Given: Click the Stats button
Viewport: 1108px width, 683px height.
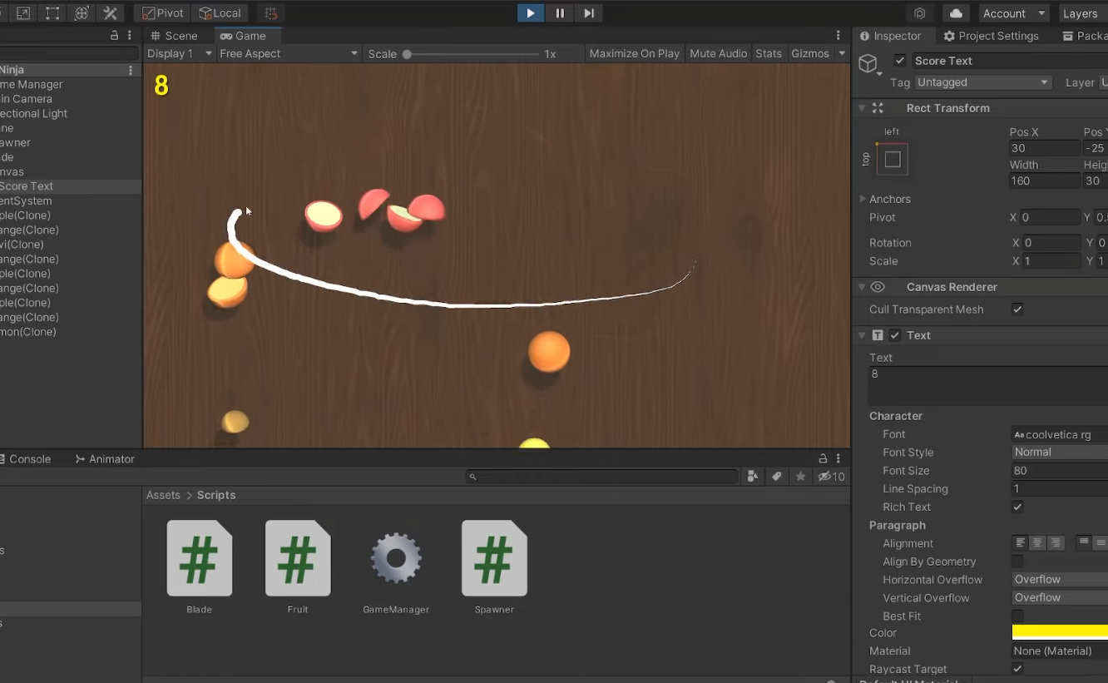Looking at the screenshot, I should coord(769,53).
